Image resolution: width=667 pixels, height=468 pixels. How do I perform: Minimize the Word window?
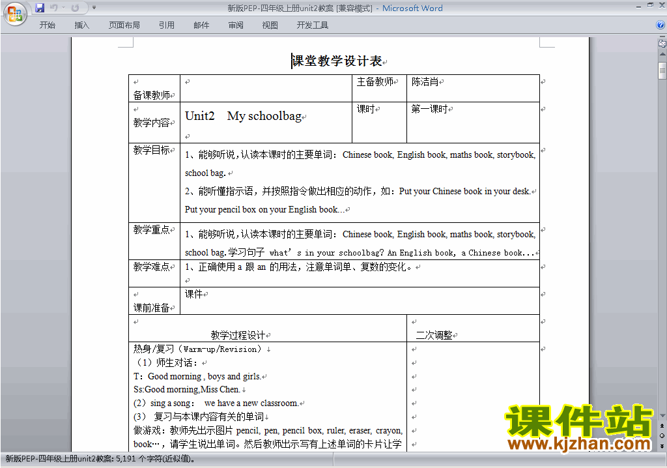pyautogui.click(x=639, y=6)
